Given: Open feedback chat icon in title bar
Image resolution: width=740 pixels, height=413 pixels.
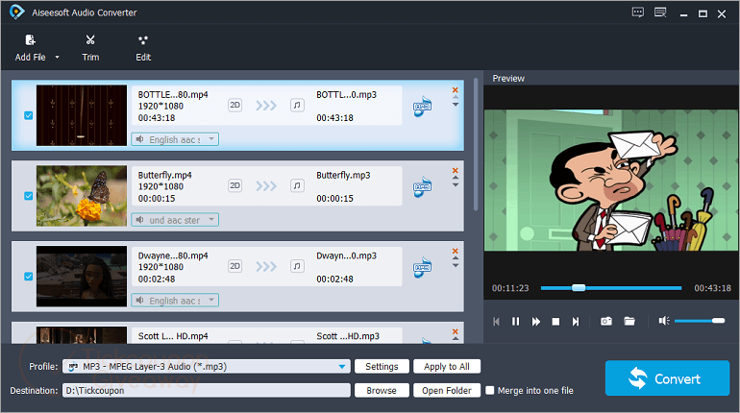Looking at the screenshot, I should (638, 12).
